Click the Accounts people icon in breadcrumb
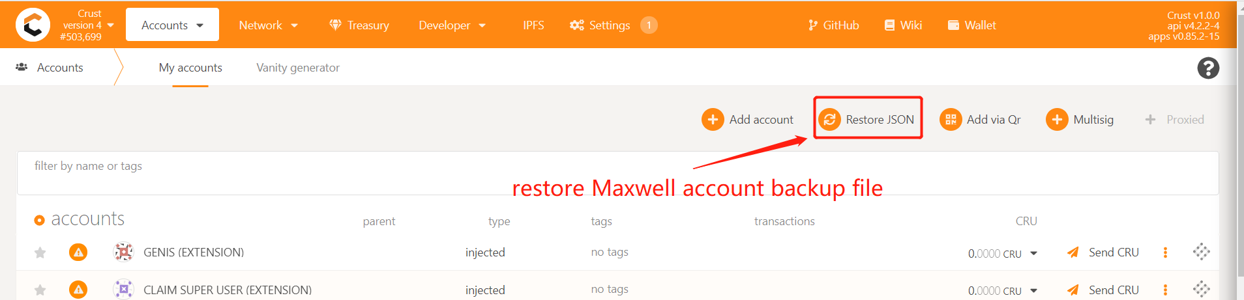The width and height of the screenshot is (1244, 300). click(22, 67)
